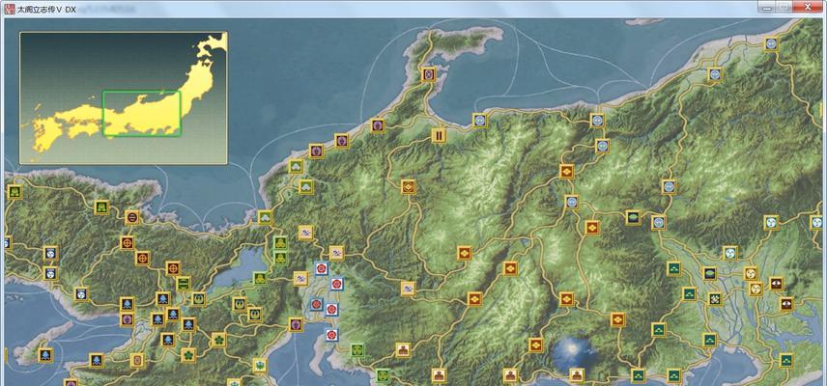Open the castle icon directly below Mount Fuji
The height and width of the screenshot is (386, 827).
pyautogui.click(x=577, y=374)
